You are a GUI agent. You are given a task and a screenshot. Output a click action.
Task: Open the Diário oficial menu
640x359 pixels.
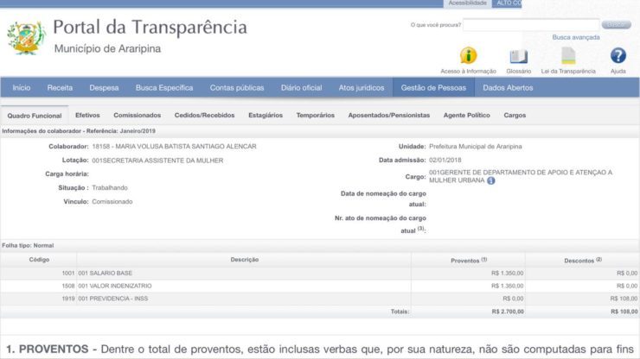[301, 88]
